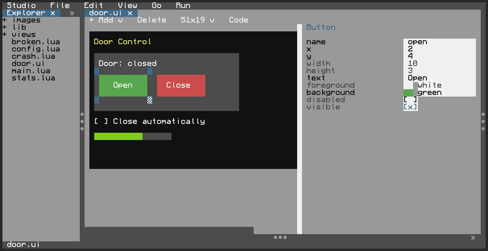Open crash.lua in the explorer
Viewport: 488px width, 251px height.
[x=33, y=56]
